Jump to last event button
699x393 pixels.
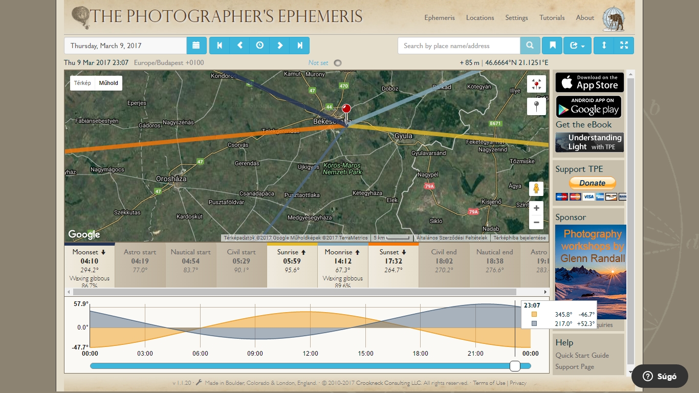tap(299, 46)
